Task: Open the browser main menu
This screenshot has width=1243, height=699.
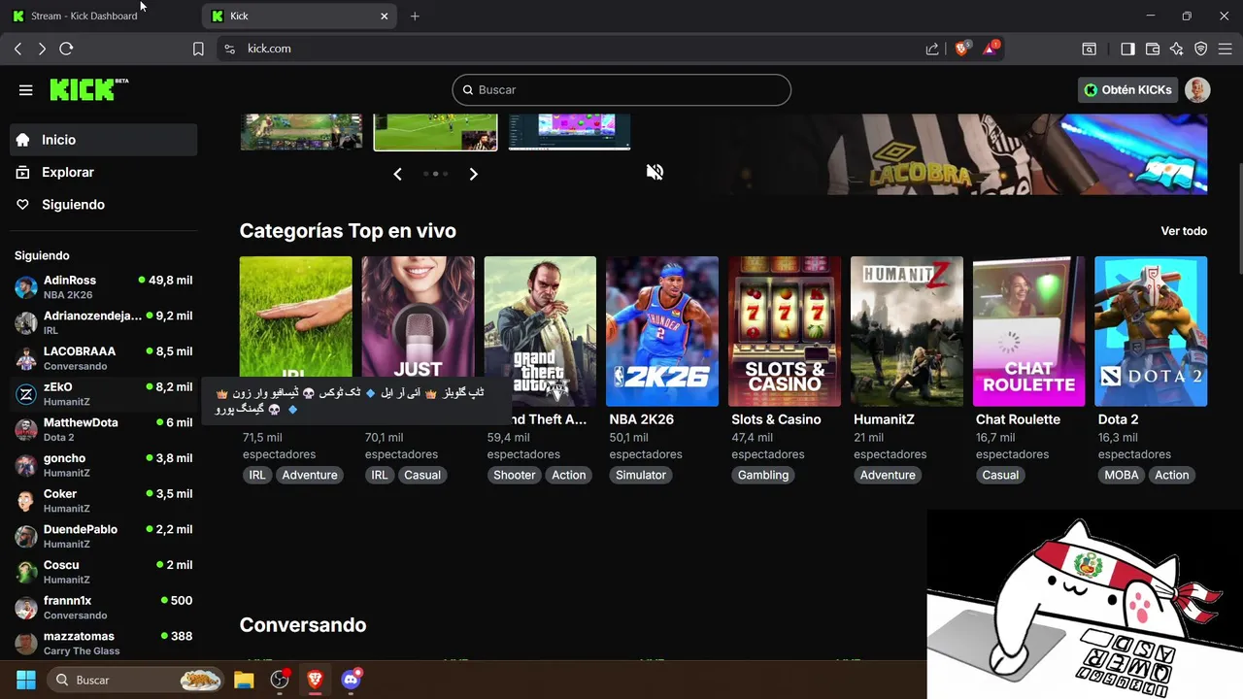Action: pyautogui.click(x=1226, y=49)
